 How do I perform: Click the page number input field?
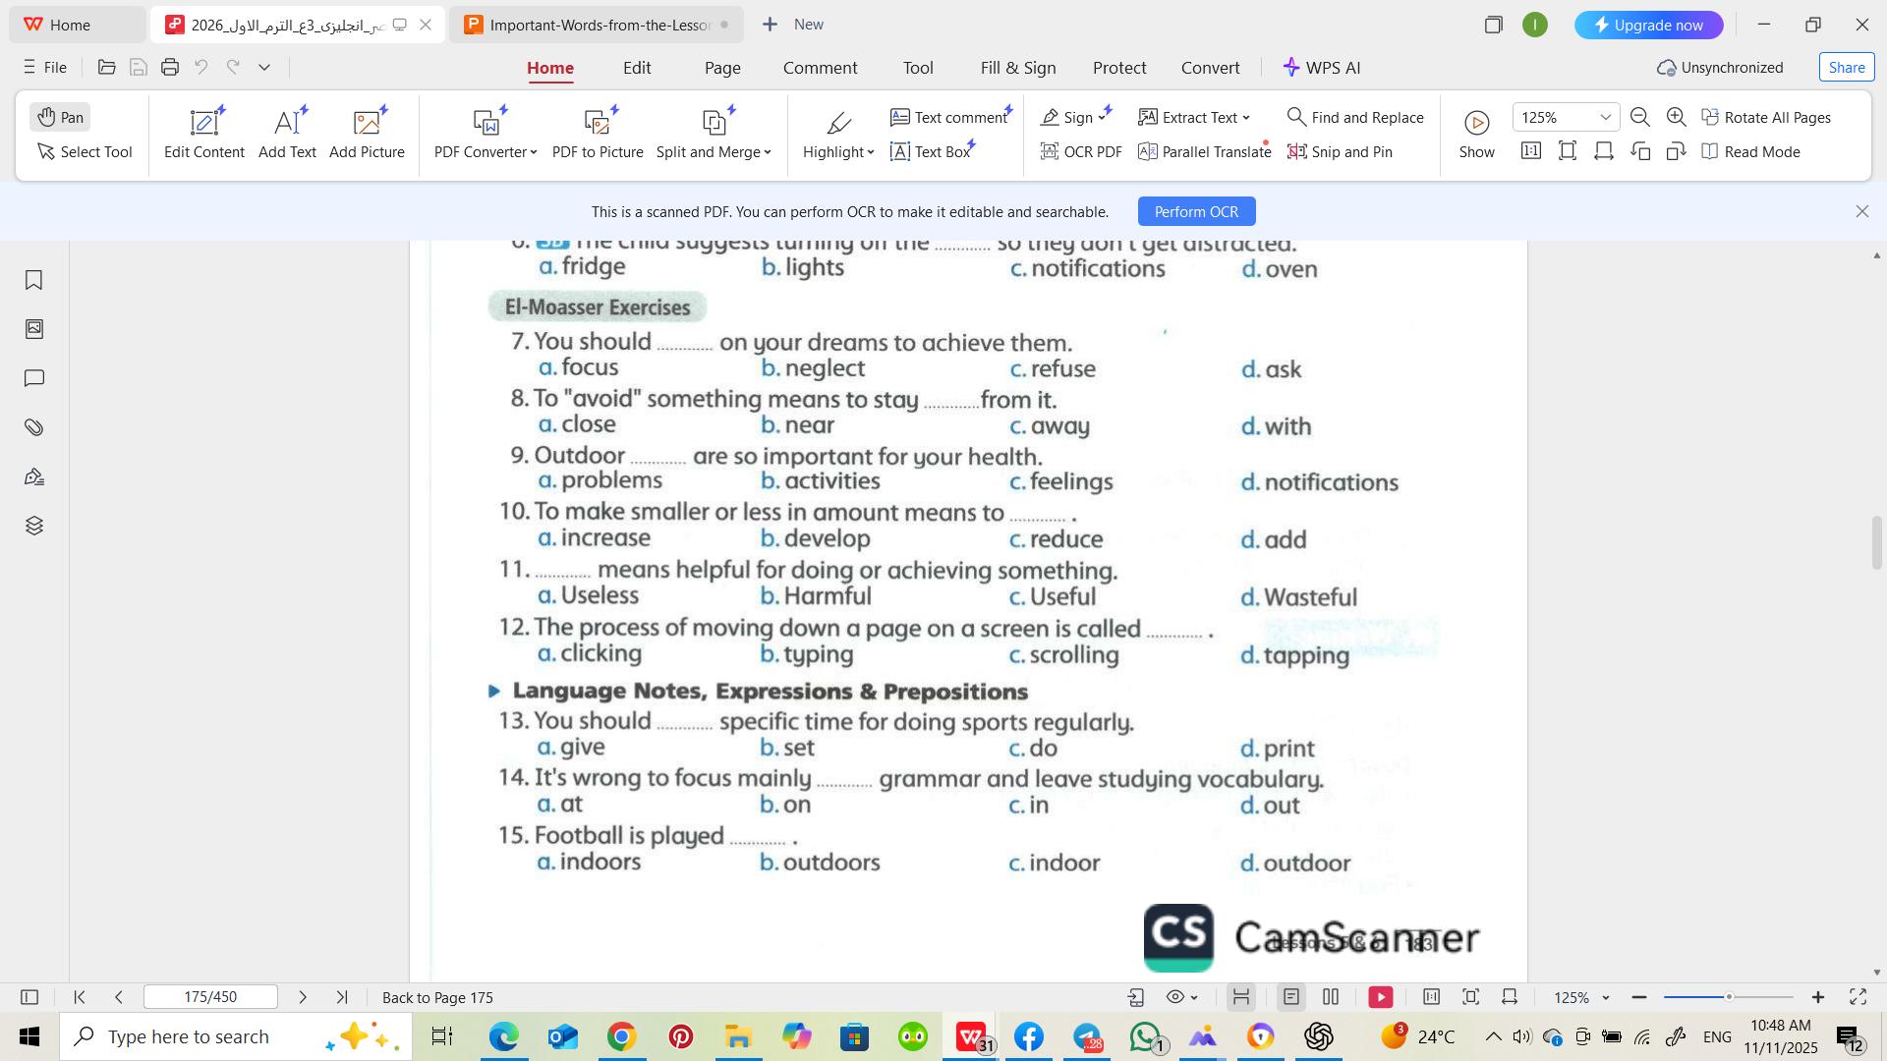[x=210, y=997]
